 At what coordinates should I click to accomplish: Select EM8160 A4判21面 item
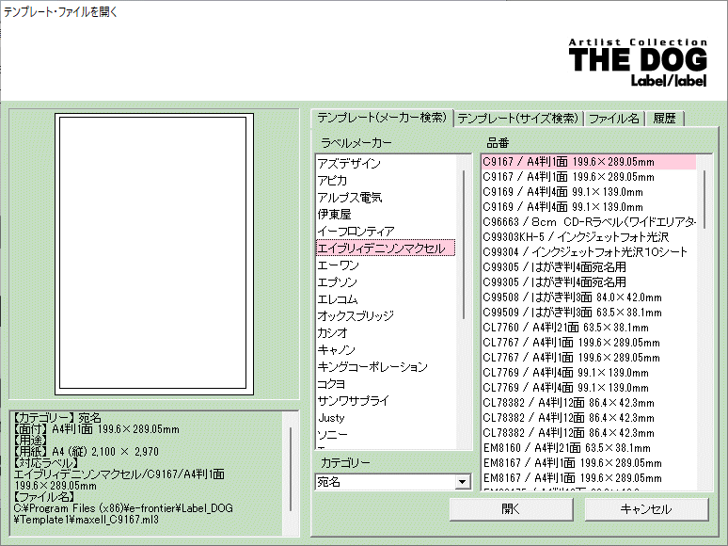click(x=589, y=448)
